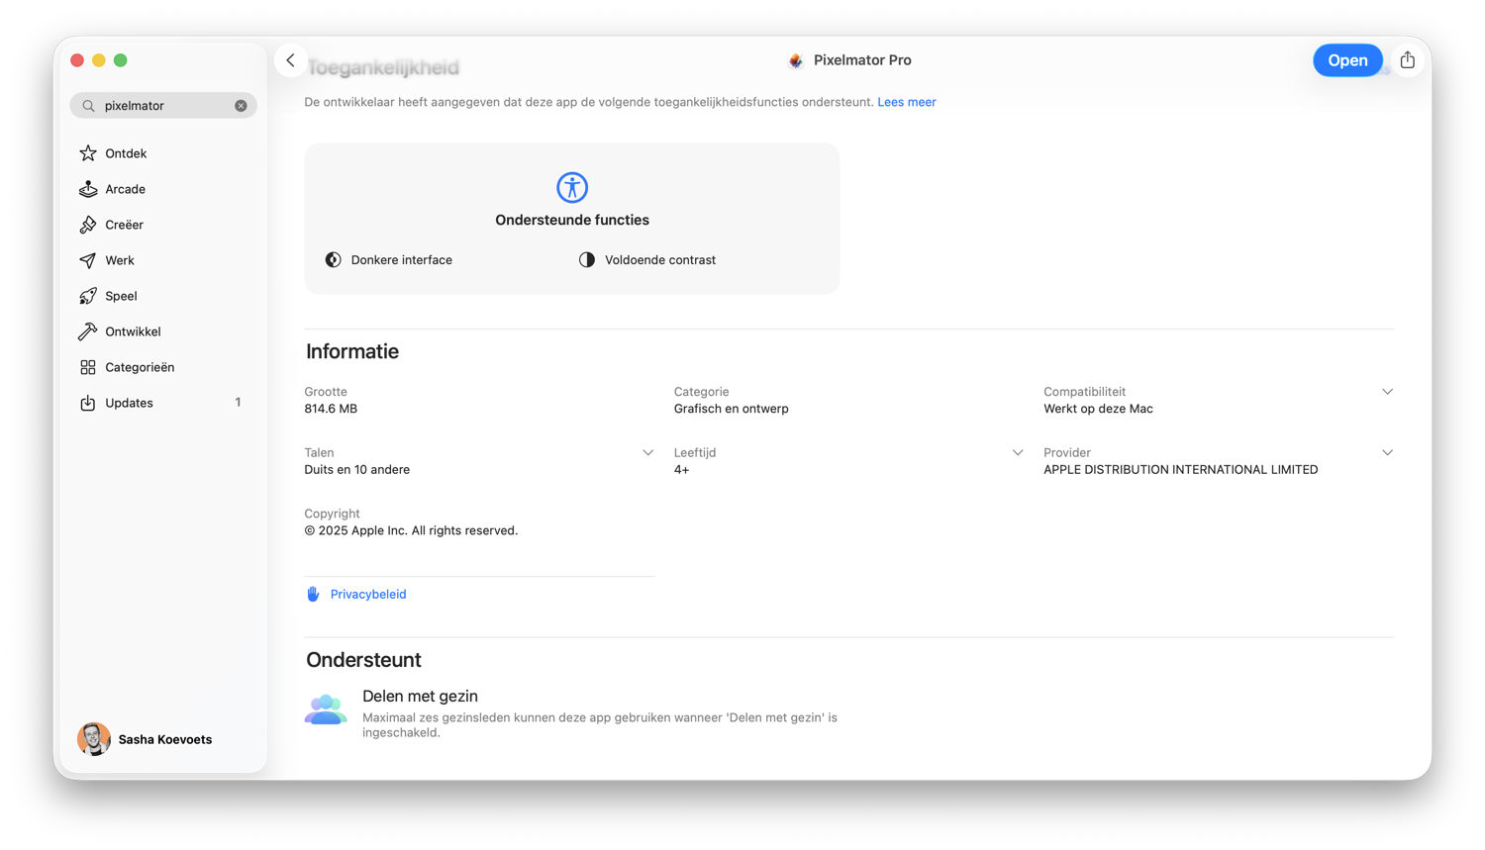Open the Privacybeleid link
The image size is (1485, 850).
(368, 595)
